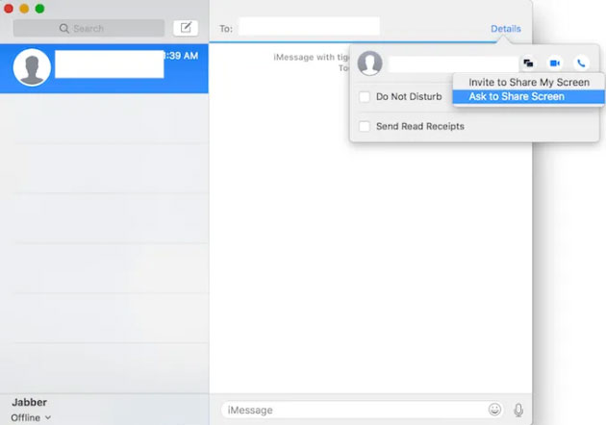Start an audio phone call
Screen dimensions: 606x425
point(581,62)
